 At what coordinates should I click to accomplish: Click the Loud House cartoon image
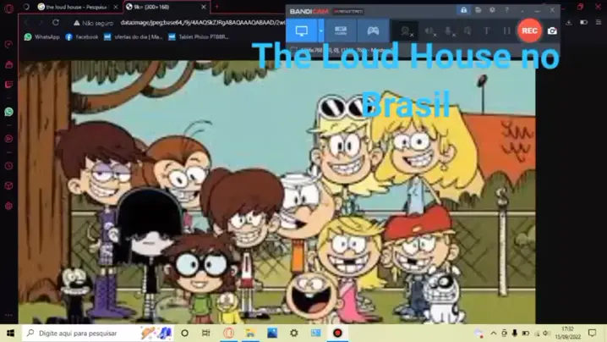(276, 192)
